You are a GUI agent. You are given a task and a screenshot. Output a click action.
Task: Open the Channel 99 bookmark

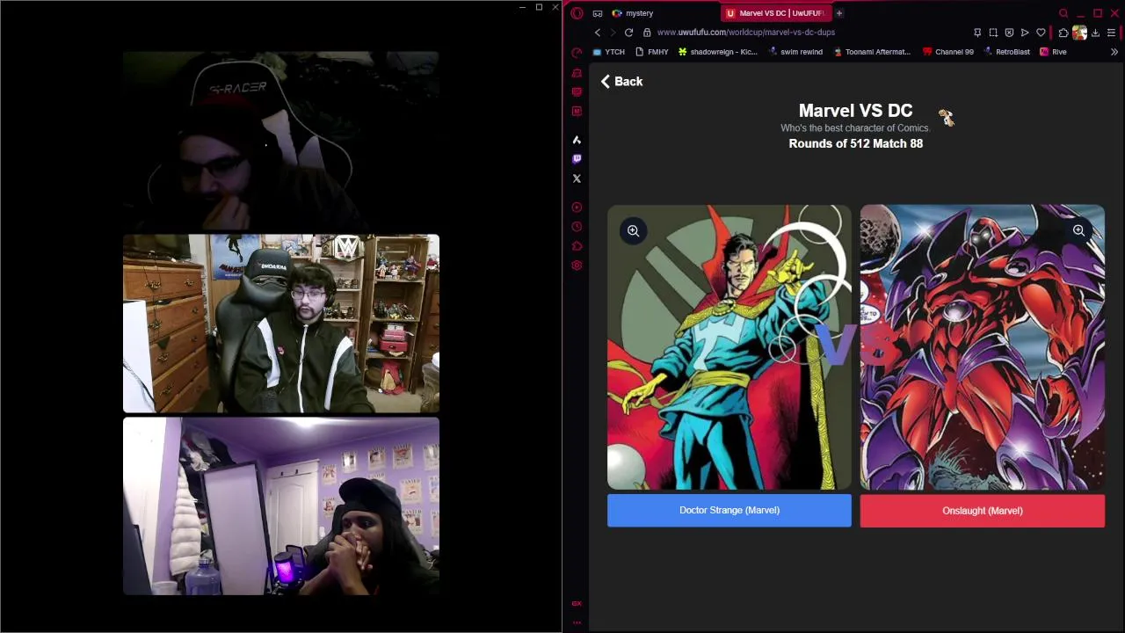pyautogui.click(x=947, y=52)
